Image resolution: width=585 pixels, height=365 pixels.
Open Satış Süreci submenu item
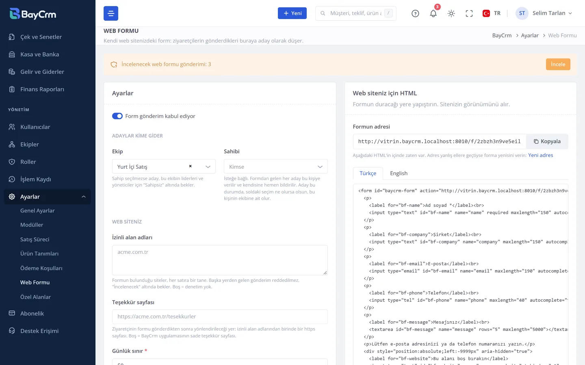(x=35, y=239)
